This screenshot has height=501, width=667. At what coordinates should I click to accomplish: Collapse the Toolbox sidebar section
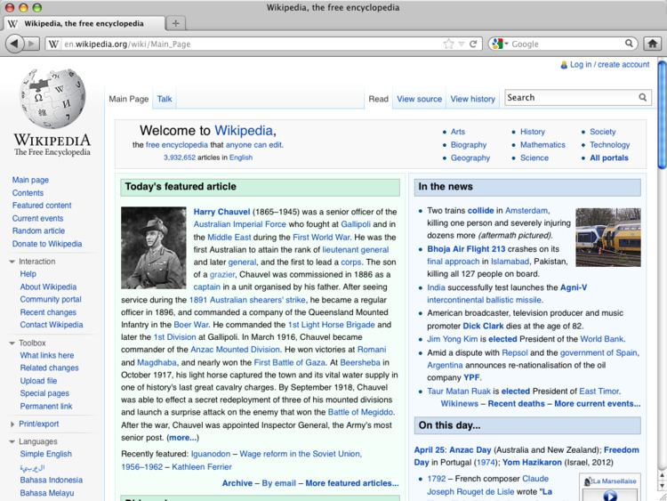pyautogui.click(x=12, y=343)
